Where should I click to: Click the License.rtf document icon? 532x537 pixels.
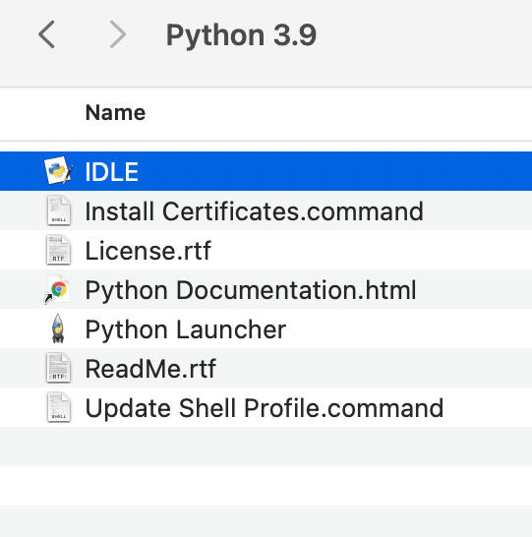pyautogui.click(x=59, y=250)
